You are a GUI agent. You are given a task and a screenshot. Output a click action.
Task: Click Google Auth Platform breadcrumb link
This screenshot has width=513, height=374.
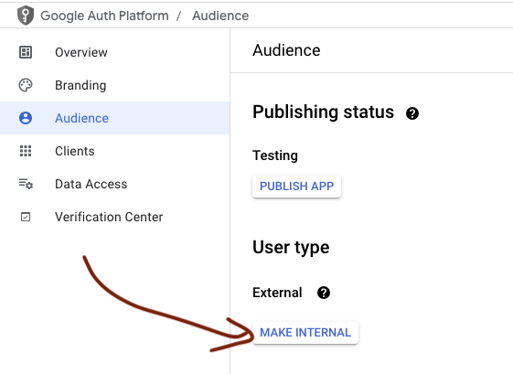104,16
